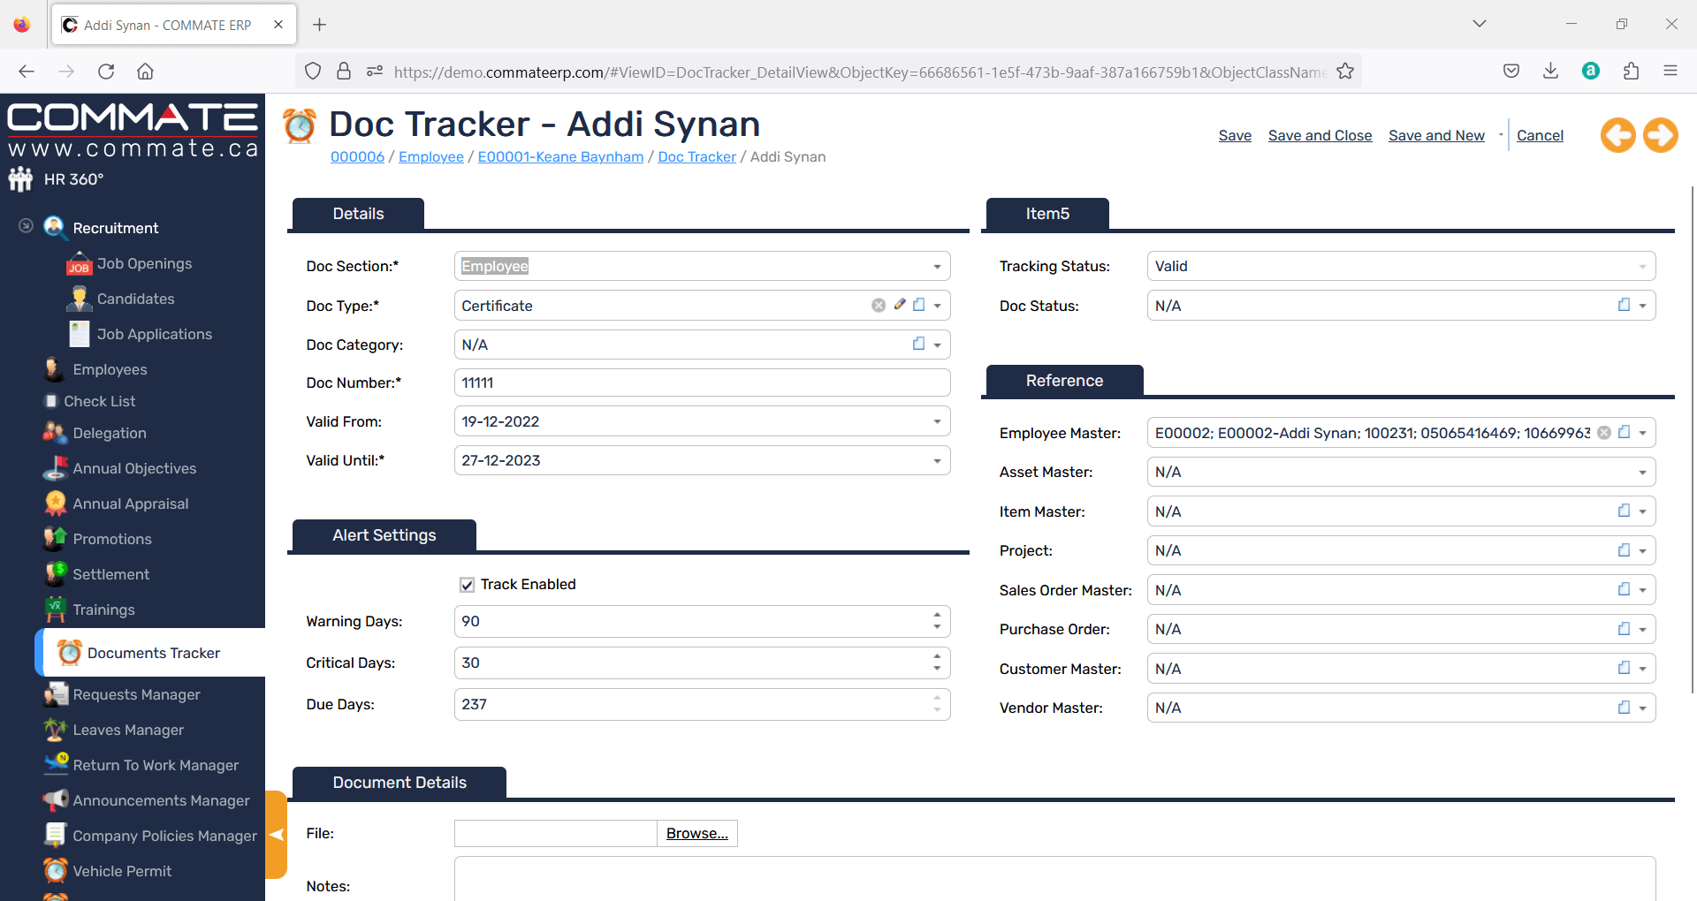This screenshot has width=1697, height=901.
Task: Create new Customer Master record icon
Action: (x=1625, y=668)
